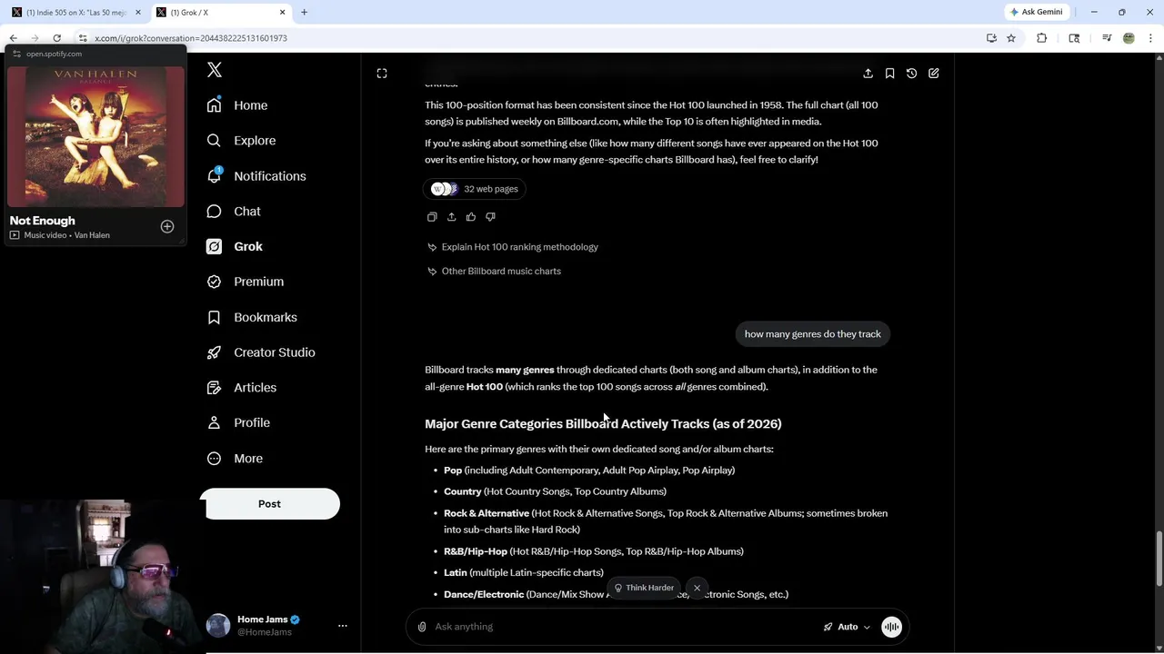Open Grok conversation history
This screenshot has width=1164, height=654.
tap(911, 74)
